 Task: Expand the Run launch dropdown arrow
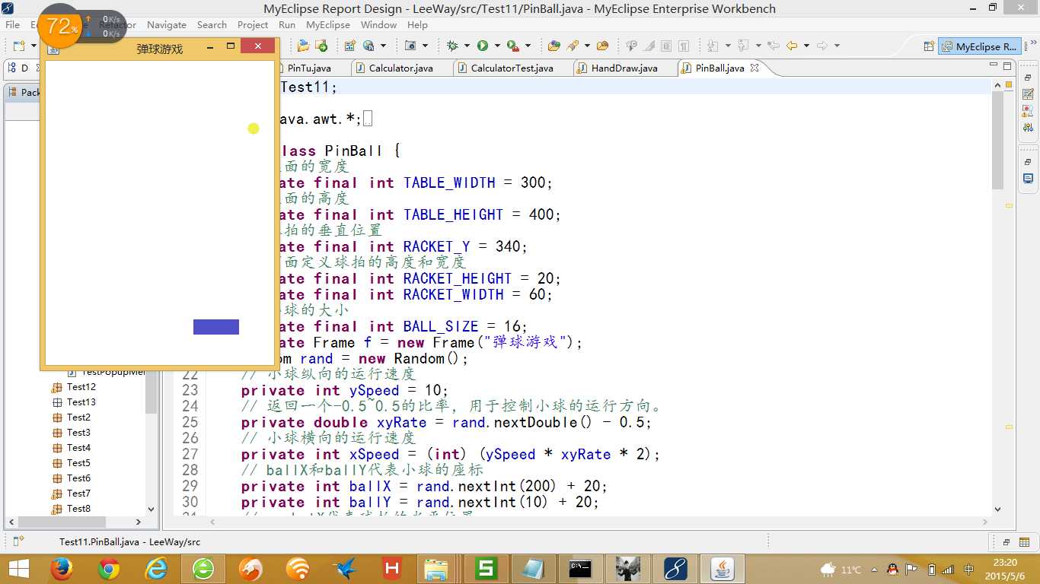click(496, 46)
